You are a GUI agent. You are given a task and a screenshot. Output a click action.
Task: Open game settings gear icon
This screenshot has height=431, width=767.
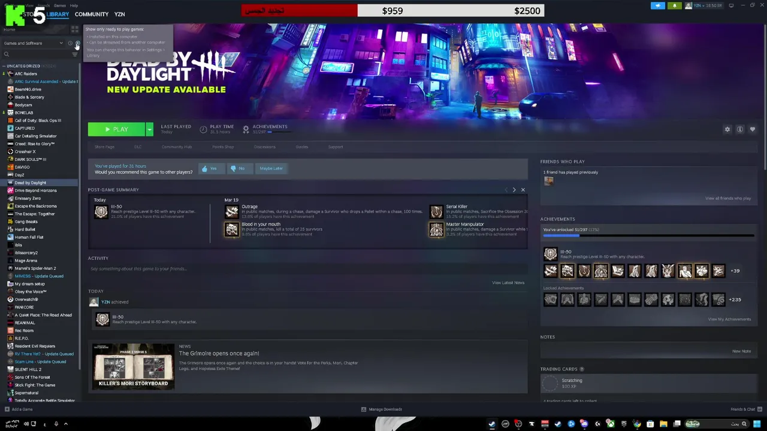pyautogui.click(x=727, y=129)
